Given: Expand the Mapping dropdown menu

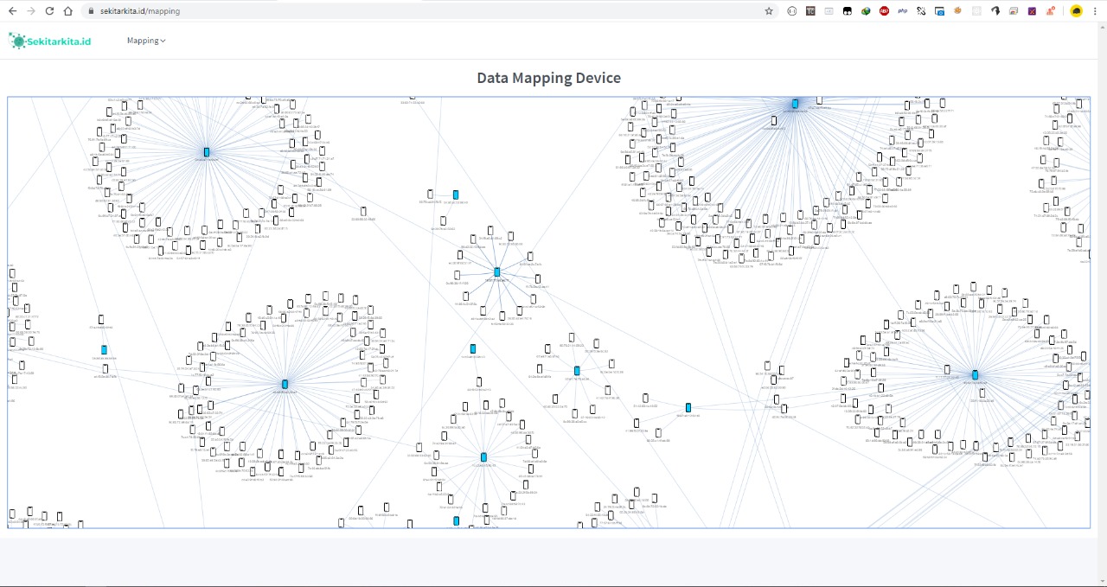Looking at the screenshot, I should (x=146, y=41).
